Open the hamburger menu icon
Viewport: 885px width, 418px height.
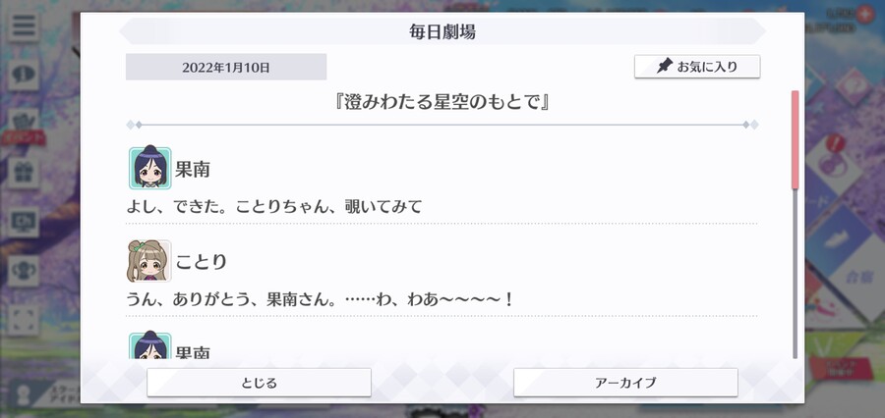tap(24, 26)
